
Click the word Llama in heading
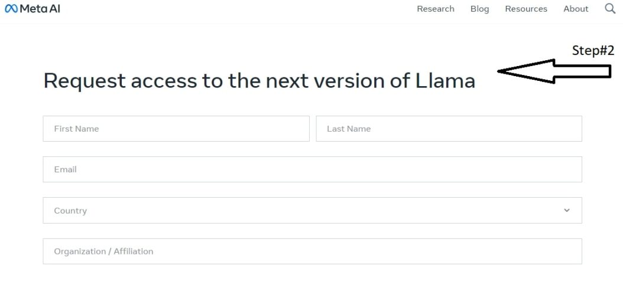(x=446, y=81)
